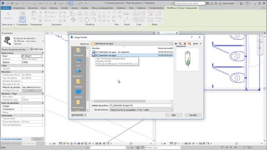Create a new folder in Cargar familia dialog
The image size is (267, 150).
tap(189, 44)
